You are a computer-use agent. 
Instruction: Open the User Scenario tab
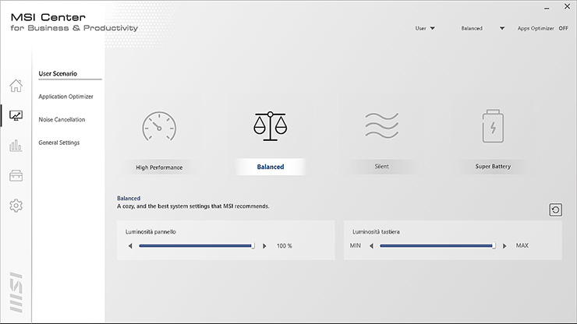pos(58,73)
